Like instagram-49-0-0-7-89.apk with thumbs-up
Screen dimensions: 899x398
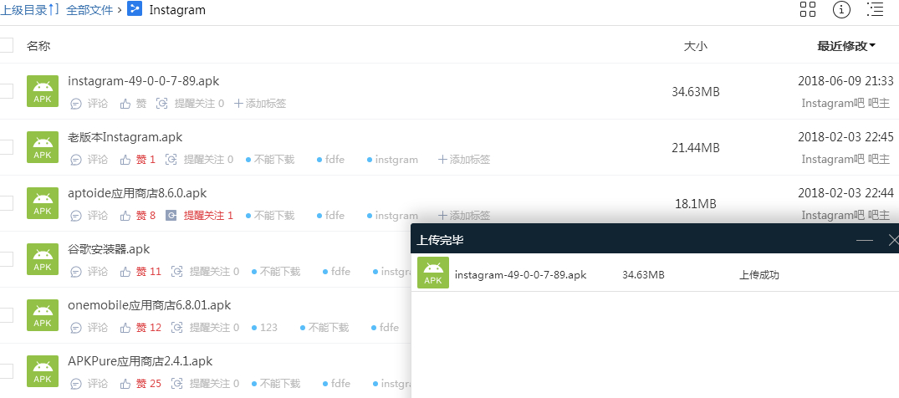click(x=133, y=104)
